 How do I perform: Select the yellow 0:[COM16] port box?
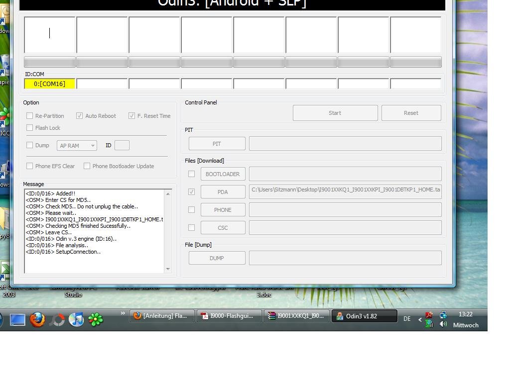pos(49,84)
